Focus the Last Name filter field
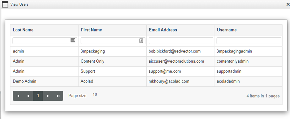 pyautogui.click(x=41, y=41)
